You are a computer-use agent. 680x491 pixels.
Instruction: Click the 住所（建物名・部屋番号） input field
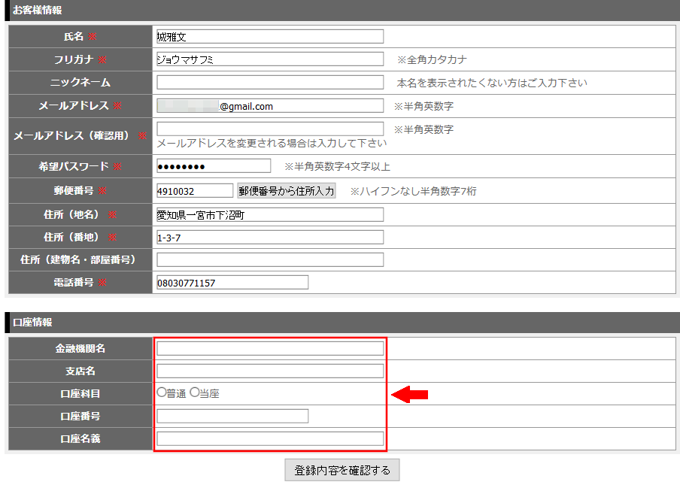[270, 259]
